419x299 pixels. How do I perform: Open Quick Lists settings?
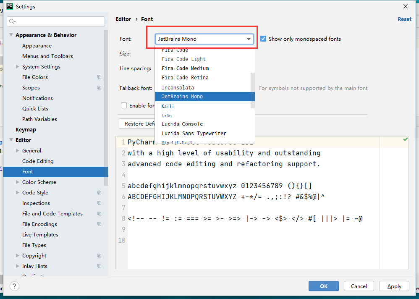click(x=35, y=109)
